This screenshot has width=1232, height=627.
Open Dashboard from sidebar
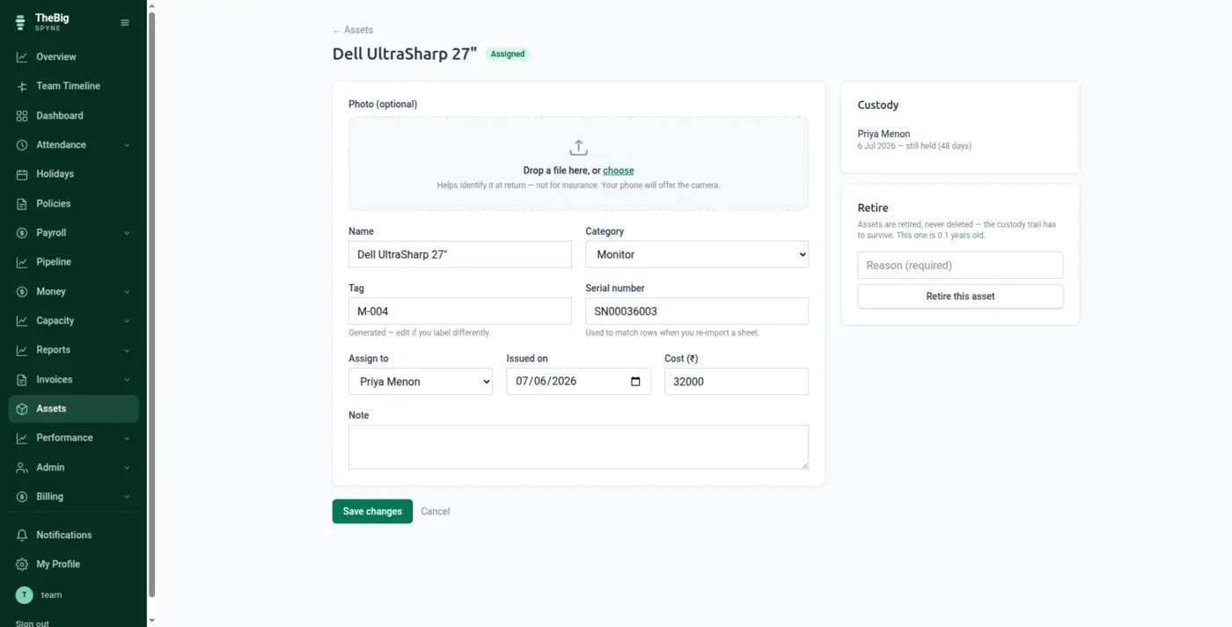[x=74, y=116]
